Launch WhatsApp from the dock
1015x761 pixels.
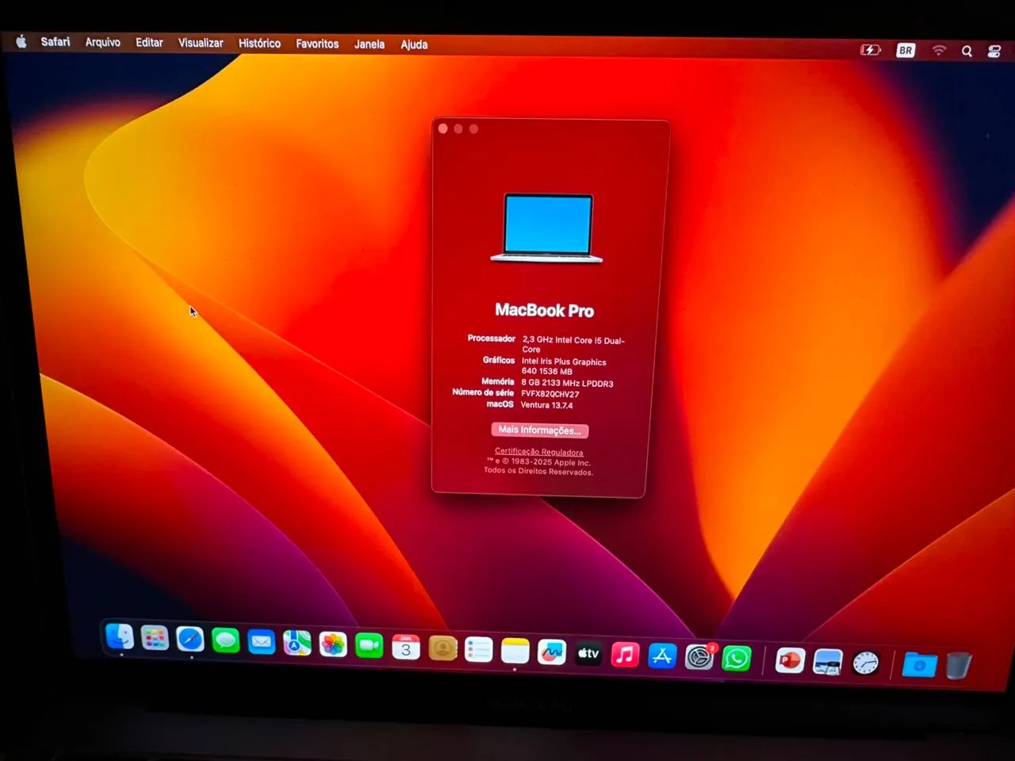click(737, 658)
